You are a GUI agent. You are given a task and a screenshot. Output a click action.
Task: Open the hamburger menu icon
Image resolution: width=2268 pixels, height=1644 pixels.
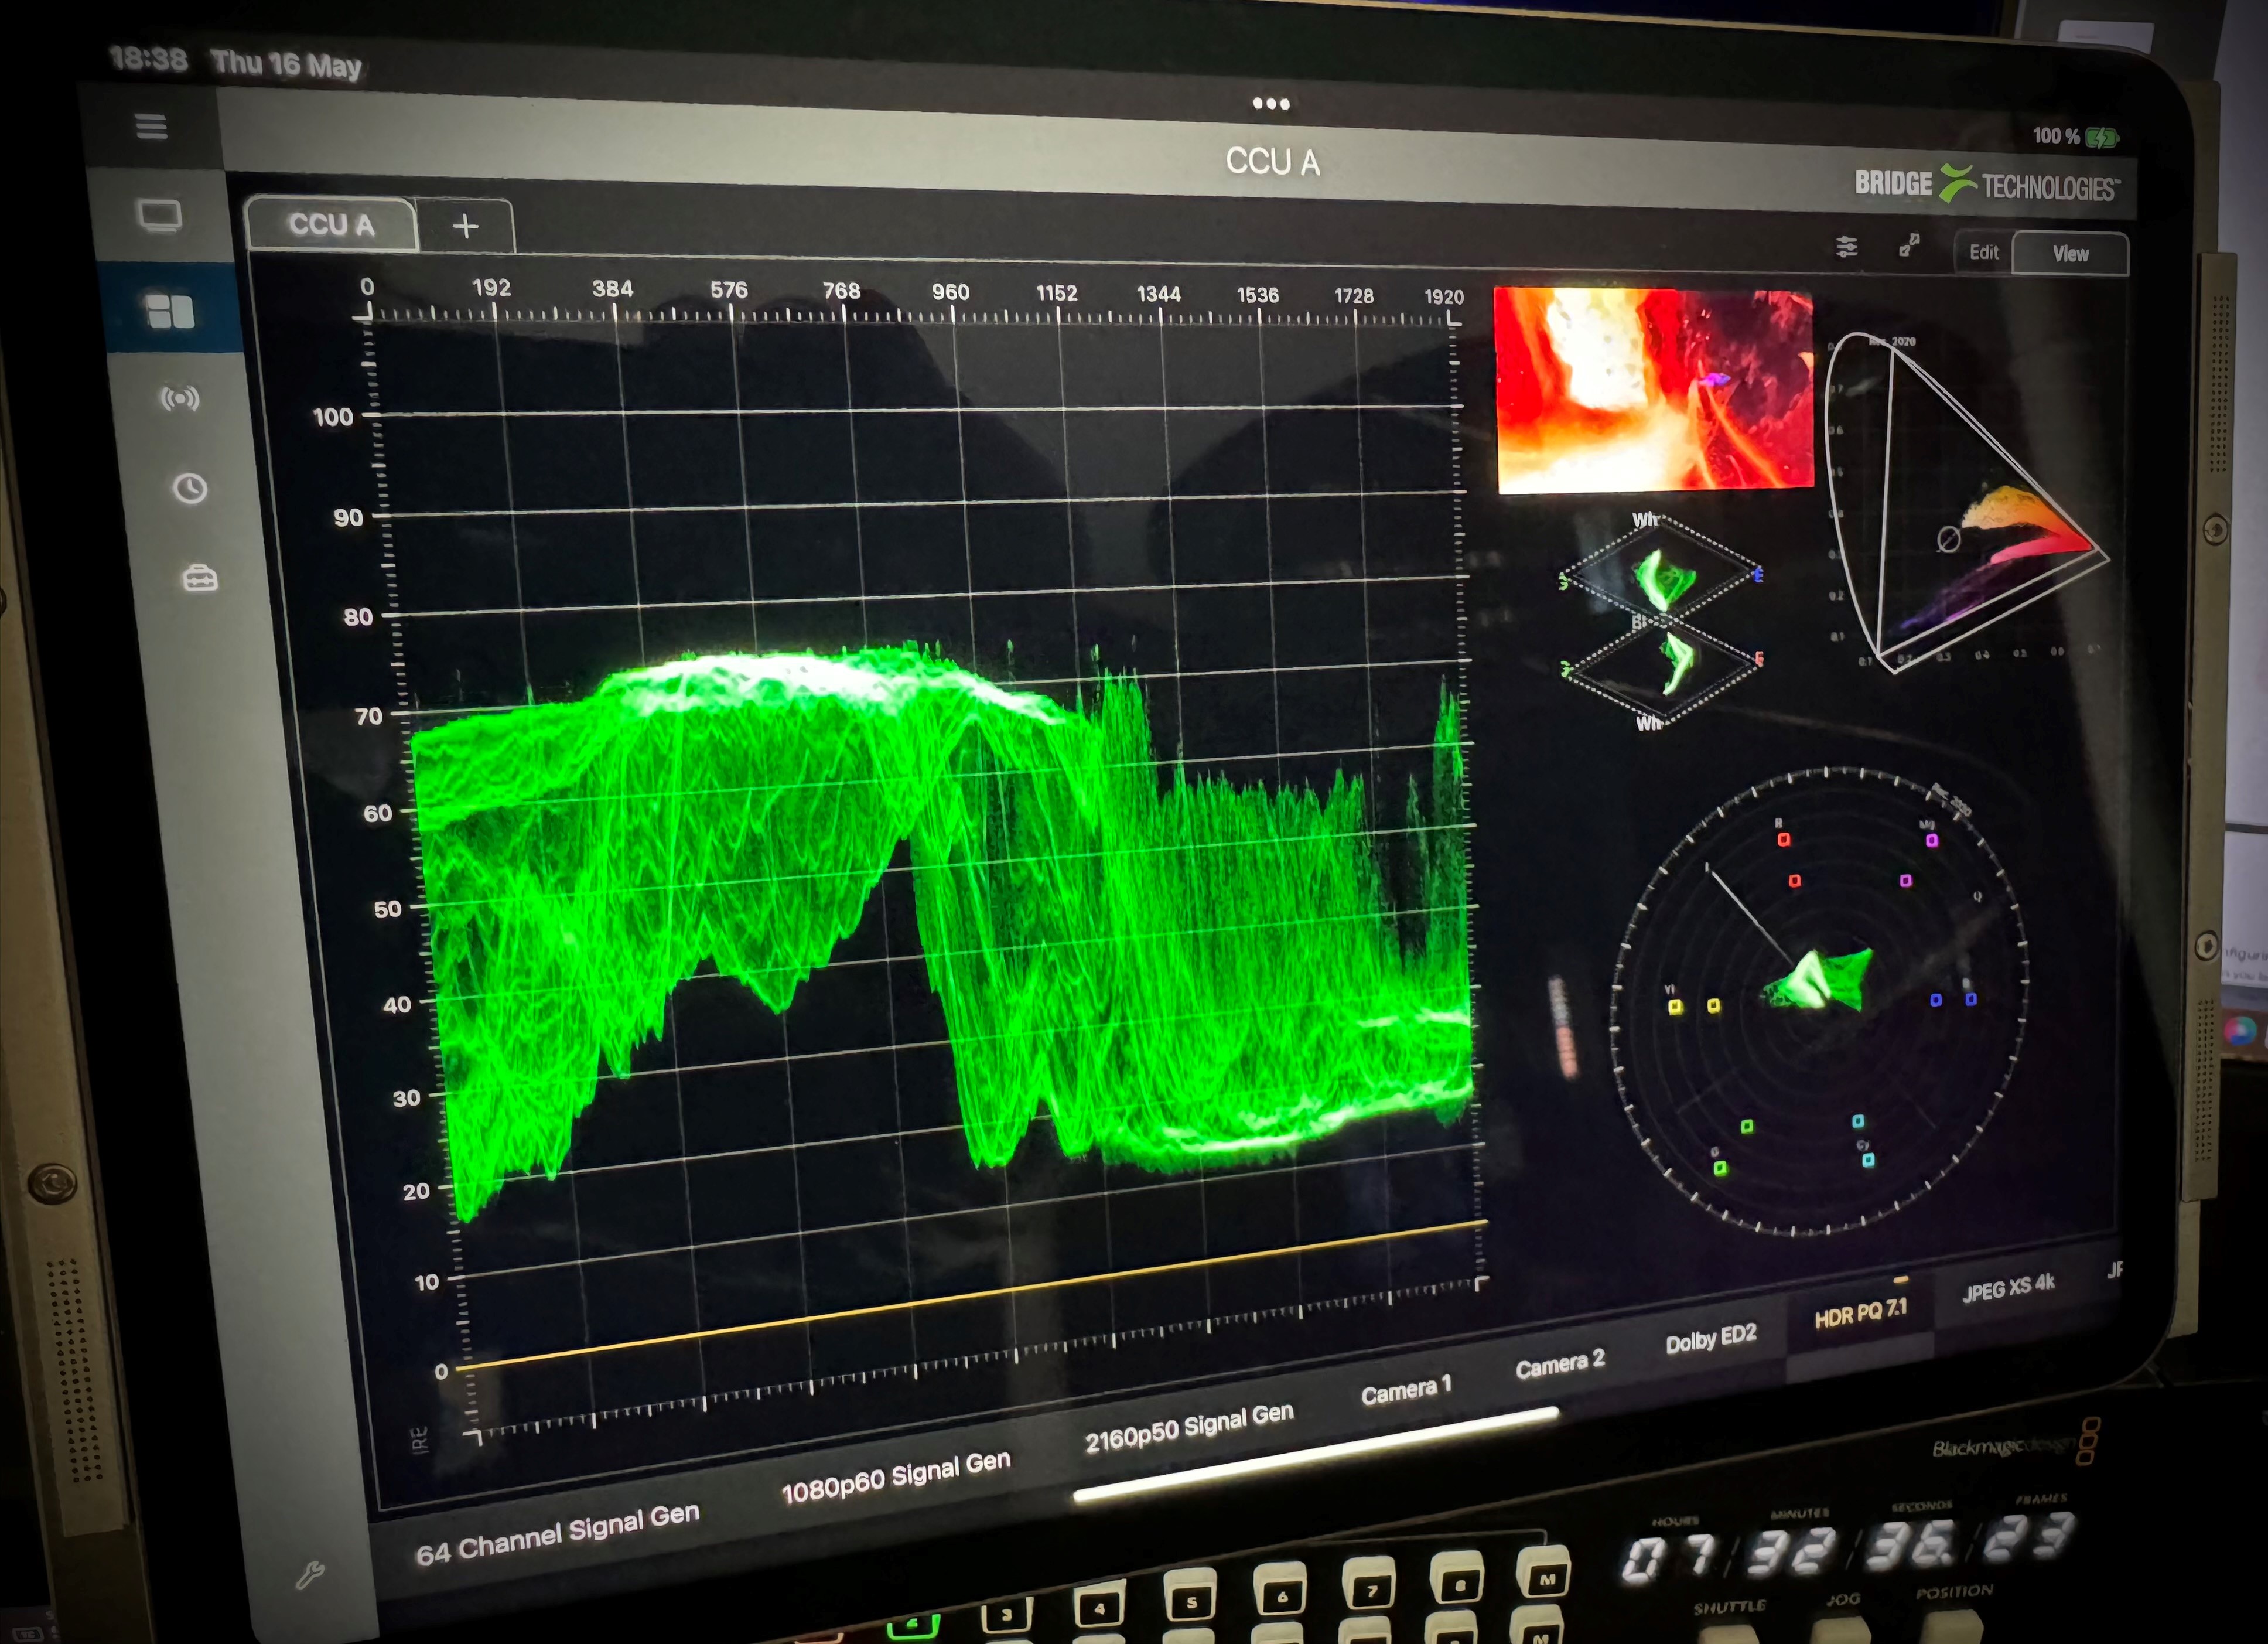click(x=151, y=126)
